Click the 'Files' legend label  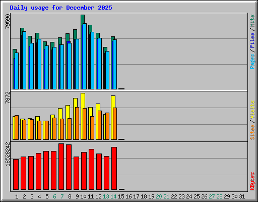pyautogui.click(x=252, y=40)
